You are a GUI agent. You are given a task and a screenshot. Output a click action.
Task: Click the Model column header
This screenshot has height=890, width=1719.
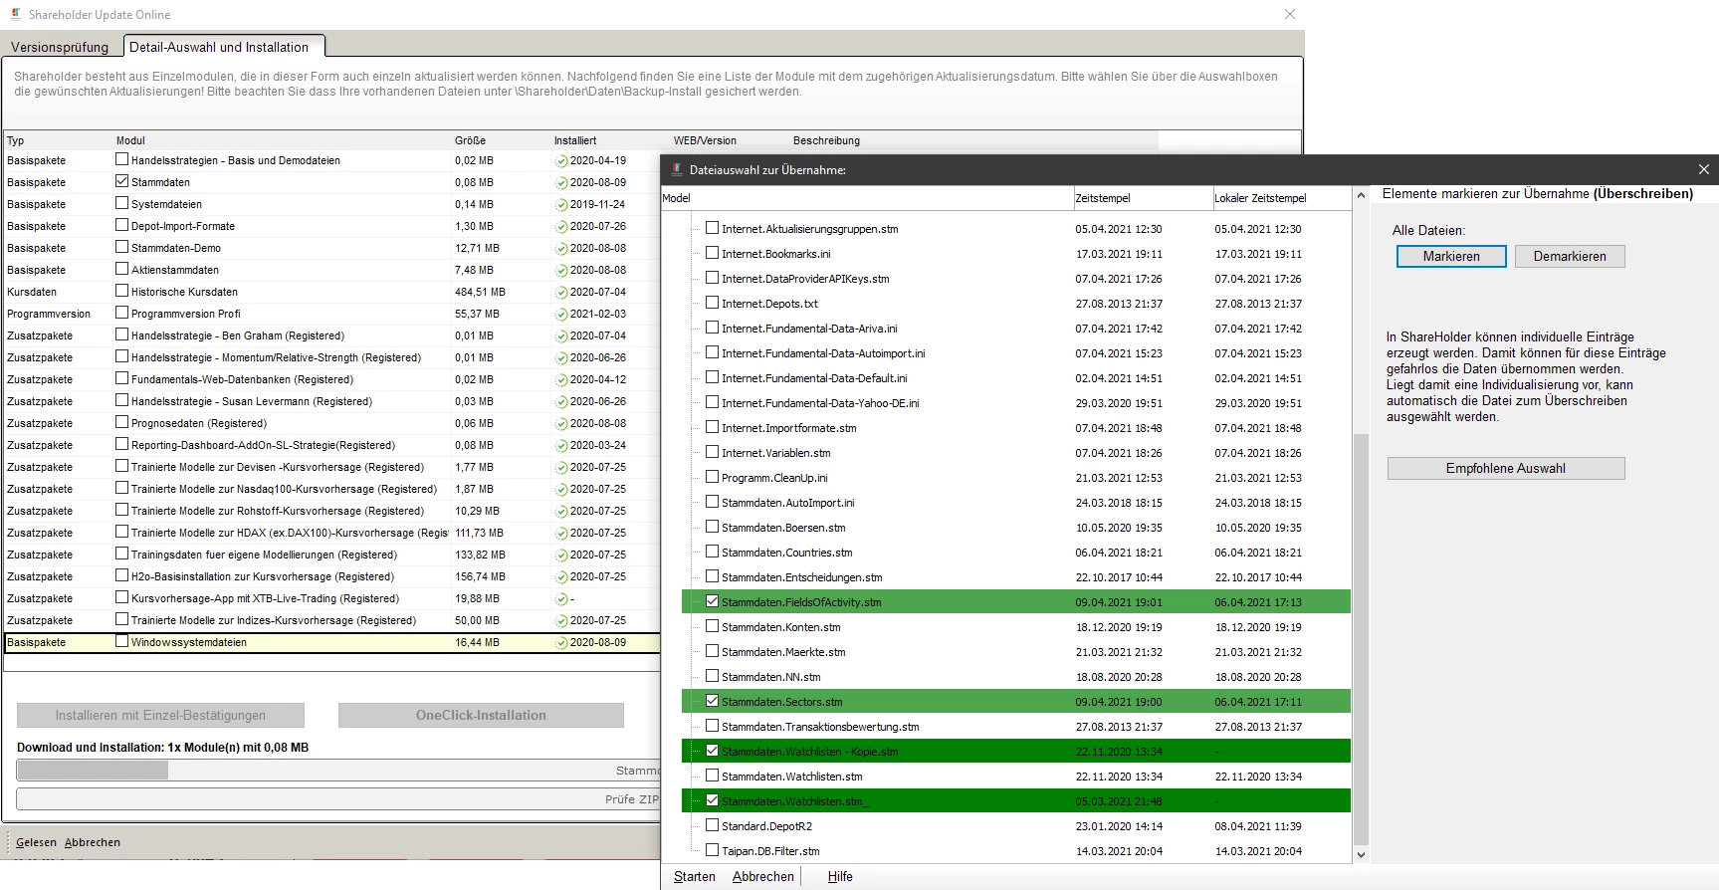pyautogui.click(x=867, y=198)
